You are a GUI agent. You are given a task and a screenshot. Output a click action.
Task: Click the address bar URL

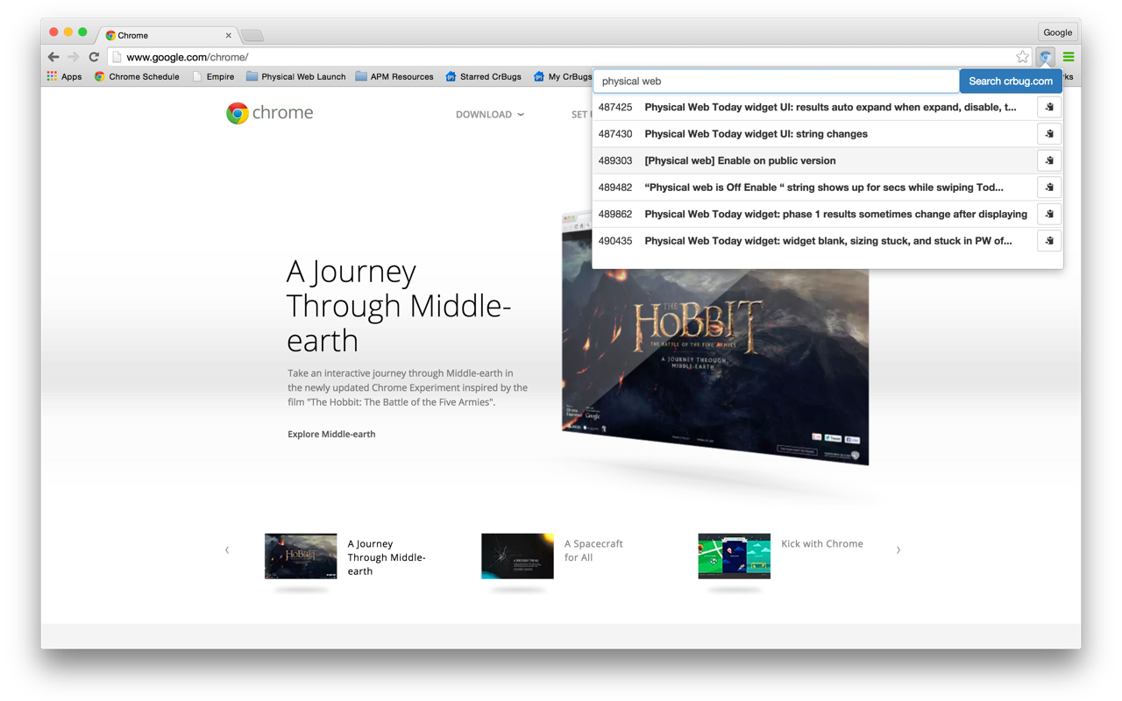pos(188,57)
